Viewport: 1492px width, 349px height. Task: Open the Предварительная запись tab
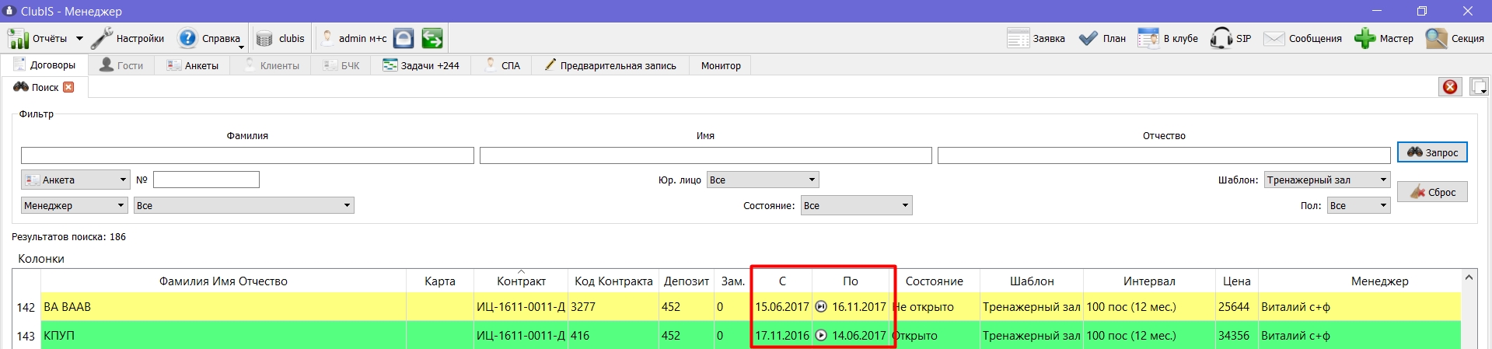[610, 65]
